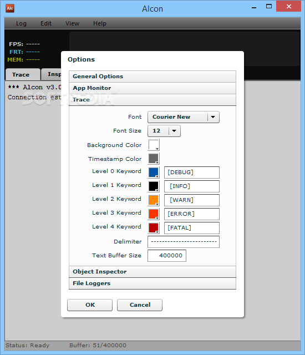Switch to the partially hidden Inspector tab

52,74
